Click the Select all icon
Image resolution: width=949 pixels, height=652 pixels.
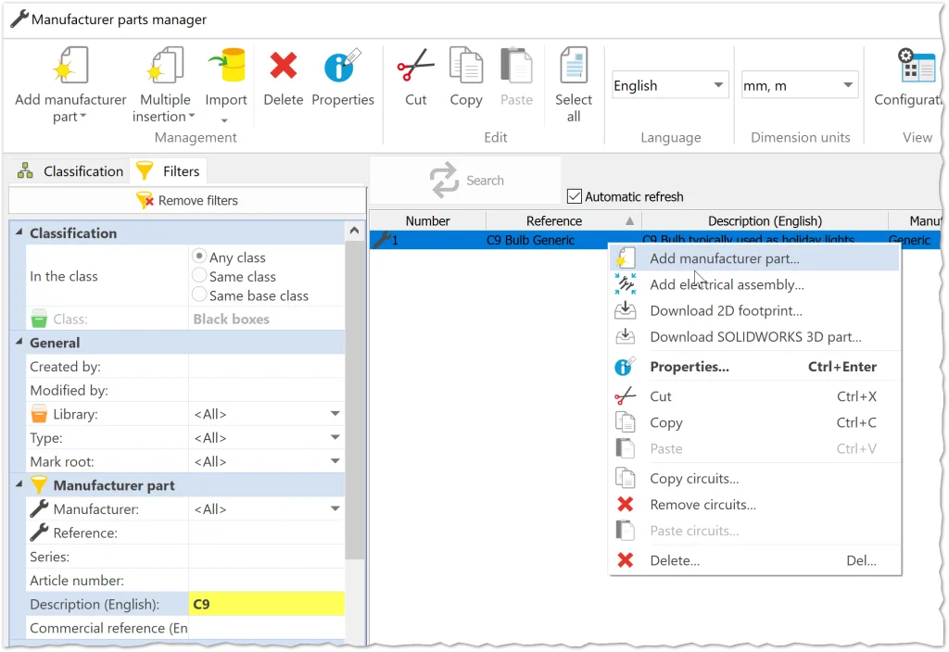574,69
